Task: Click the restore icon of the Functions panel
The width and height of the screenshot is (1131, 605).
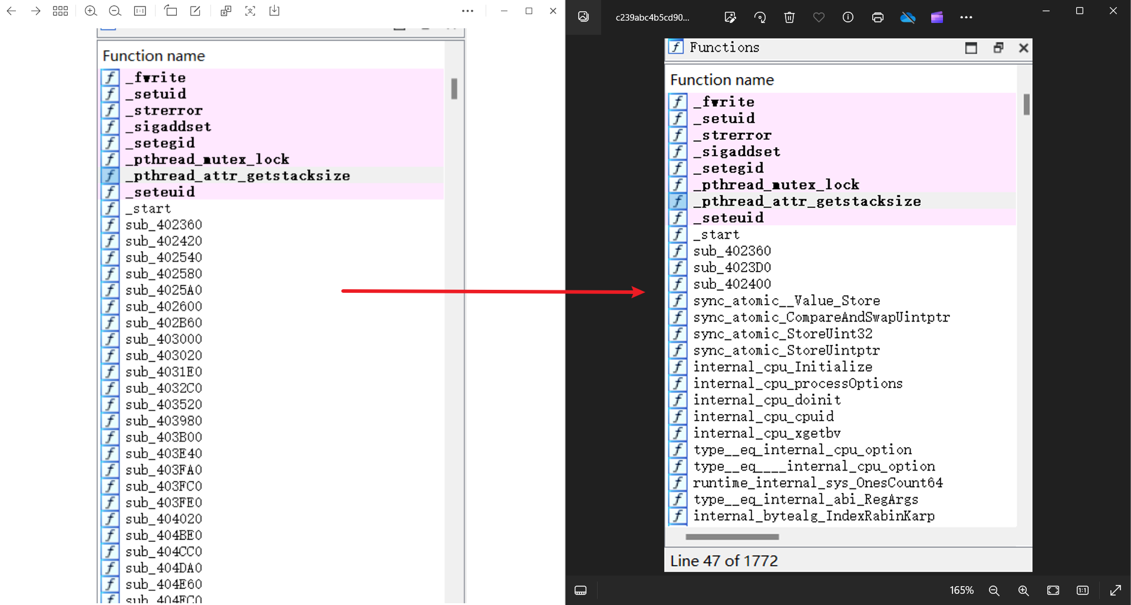Action: click(998, 48)
